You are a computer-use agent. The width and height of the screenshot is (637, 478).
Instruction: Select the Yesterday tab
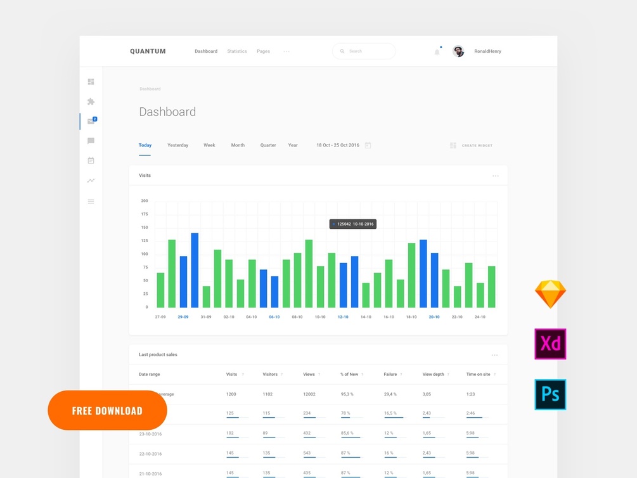(178, 145)
